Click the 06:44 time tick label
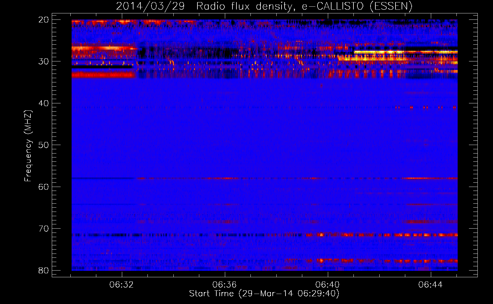 click(x=431, y=285)
